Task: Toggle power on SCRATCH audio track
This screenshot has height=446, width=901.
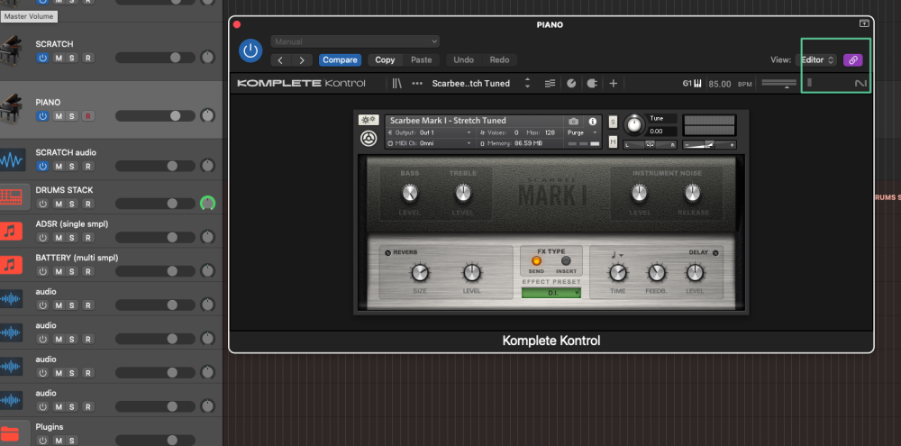Action: 42,166
